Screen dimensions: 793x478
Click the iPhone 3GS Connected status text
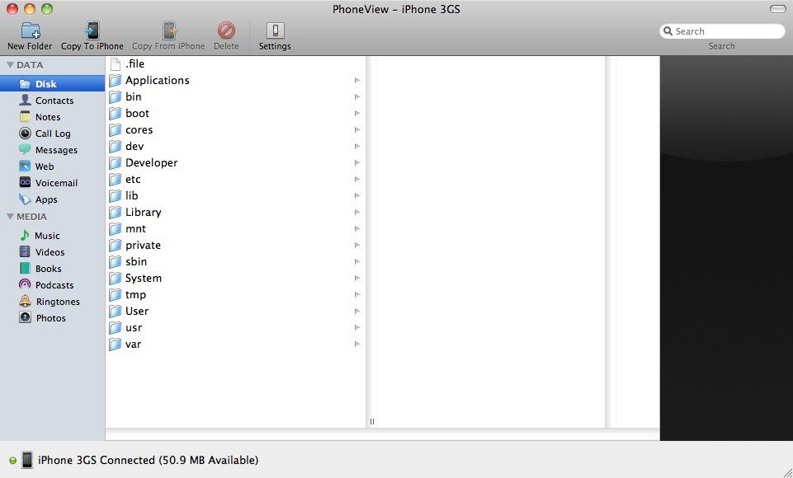pyautogui.click(x=149, y=461)
